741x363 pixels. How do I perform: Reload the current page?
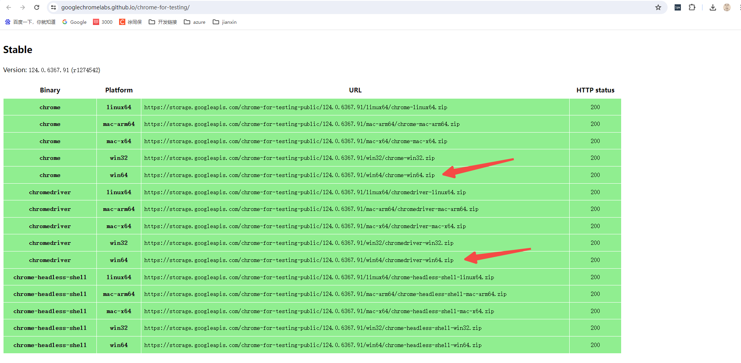(x=37, y=7)
